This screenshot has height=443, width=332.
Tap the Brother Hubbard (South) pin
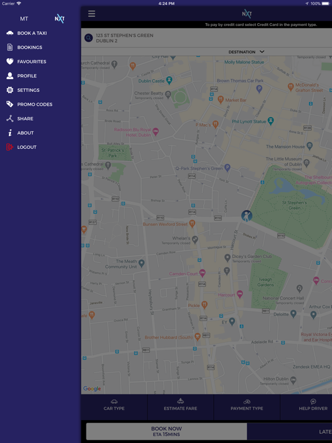point(198,336)
